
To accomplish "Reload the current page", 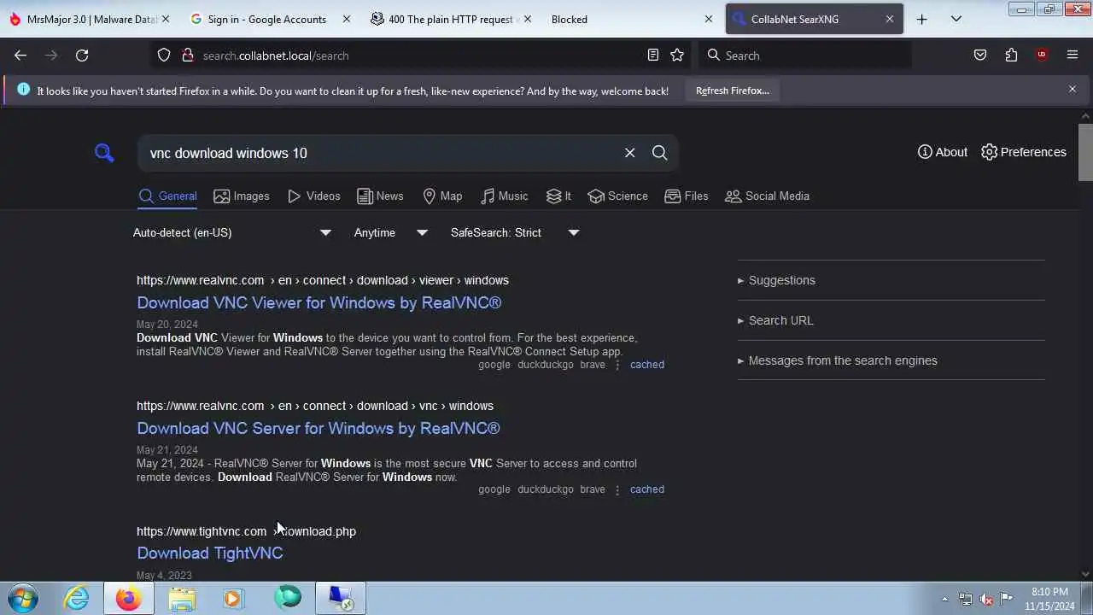I will (82, 56).
